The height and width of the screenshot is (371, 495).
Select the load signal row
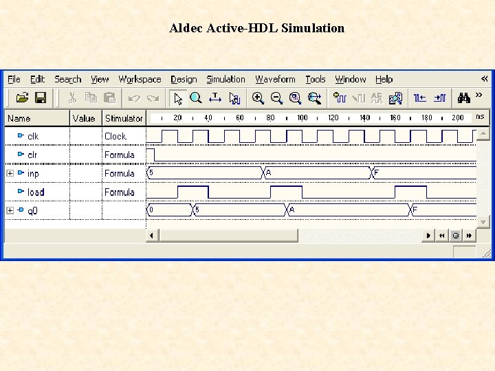35,192
